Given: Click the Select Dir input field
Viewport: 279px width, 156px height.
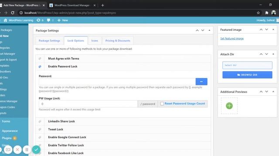Looking at the screenshot, I should click(247, 65).
